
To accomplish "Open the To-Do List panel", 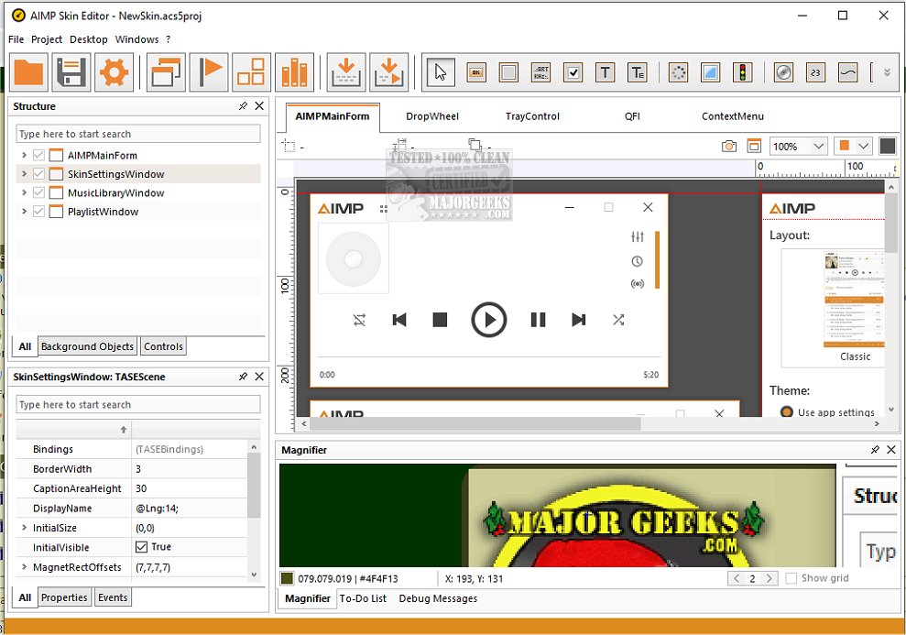I will pyautogui.click(x=365, y=598).
